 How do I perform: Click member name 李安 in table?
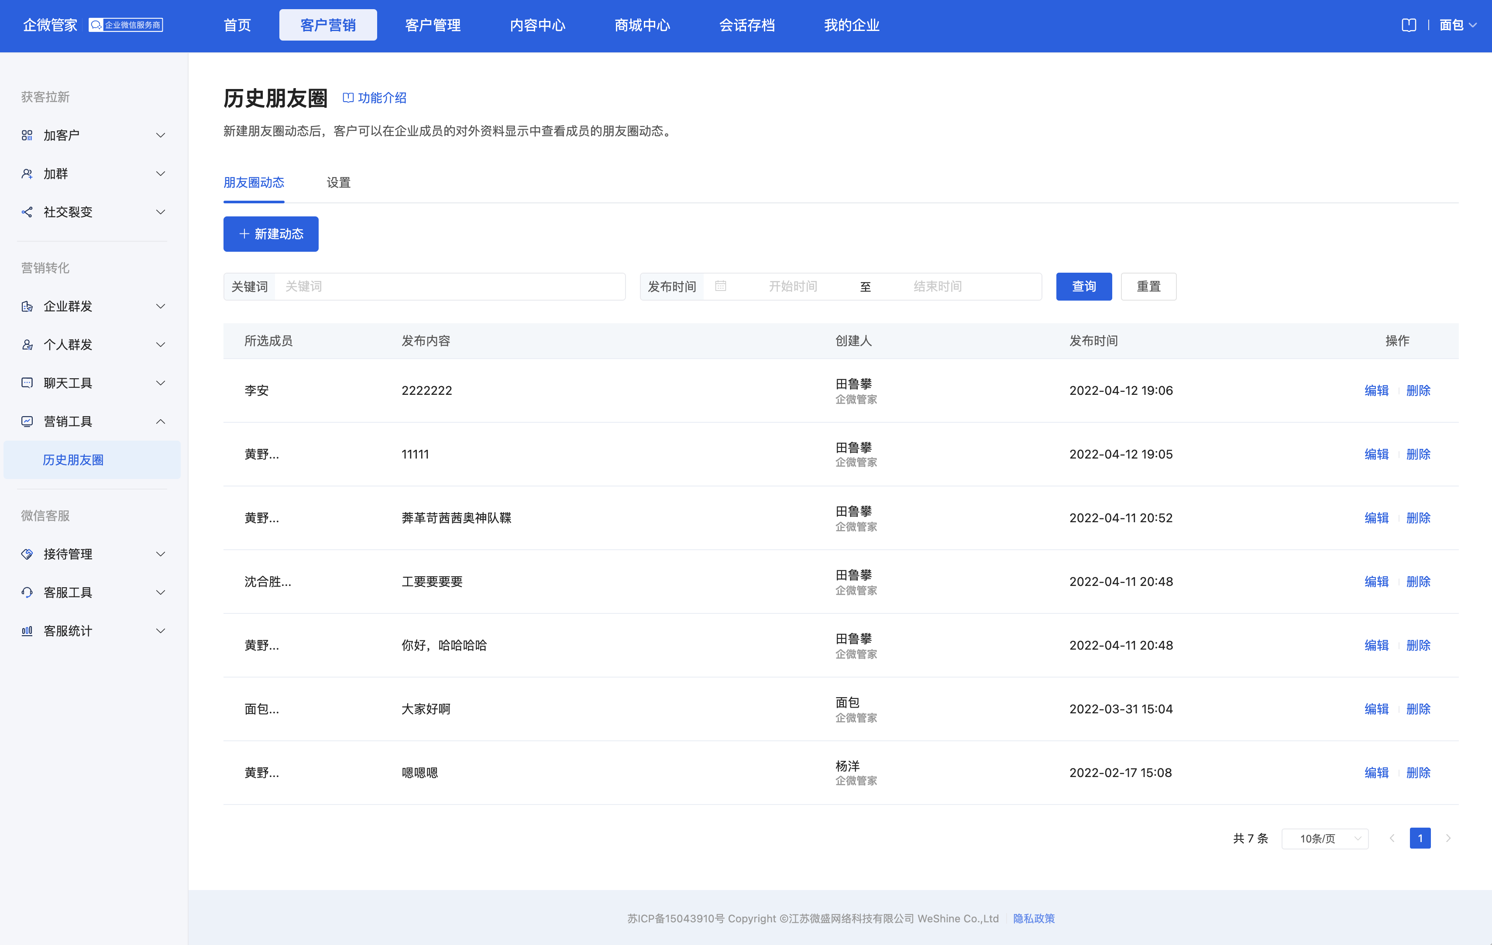tap(257, 391)
